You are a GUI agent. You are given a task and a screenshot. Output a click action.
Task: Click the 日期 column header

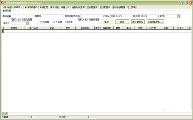(166, 28)
